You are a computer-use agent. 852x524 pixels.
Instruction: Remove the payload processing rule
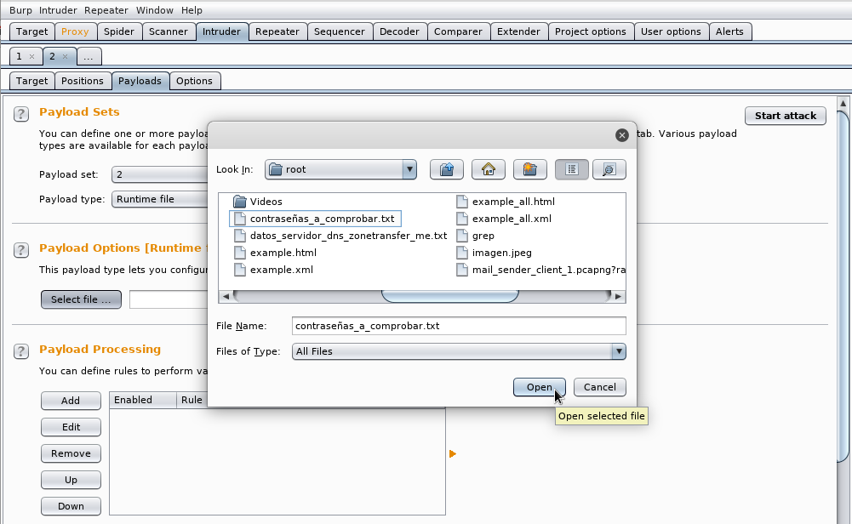71,453
